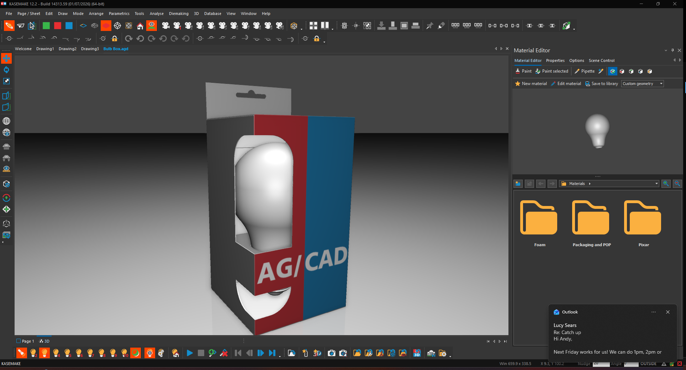Open the Custom geometry dropdown
The width and height of the screenshot is (686, 370).
click(x=643, y=84)
